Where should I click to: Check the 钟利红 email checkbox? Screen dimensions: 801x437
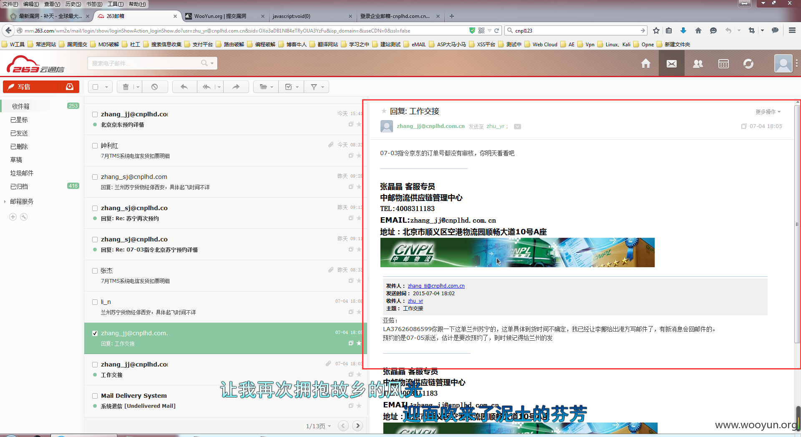(x=95, y=146)
